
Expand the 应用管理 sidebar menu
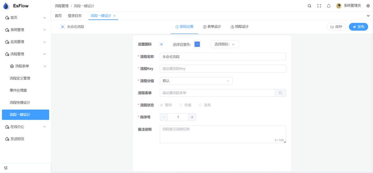click(x=44, y=42)
